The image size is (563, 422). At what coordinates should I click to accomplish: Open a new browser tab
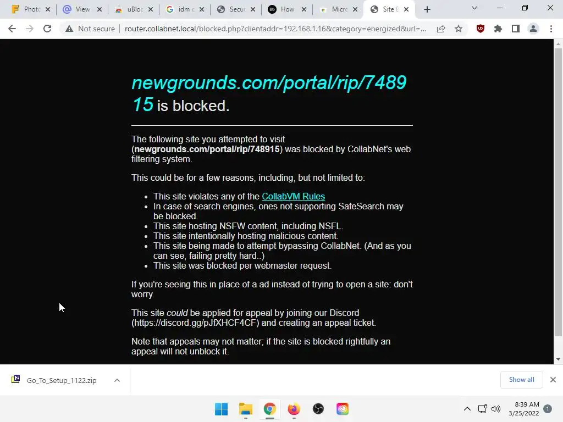pos(427,9)
